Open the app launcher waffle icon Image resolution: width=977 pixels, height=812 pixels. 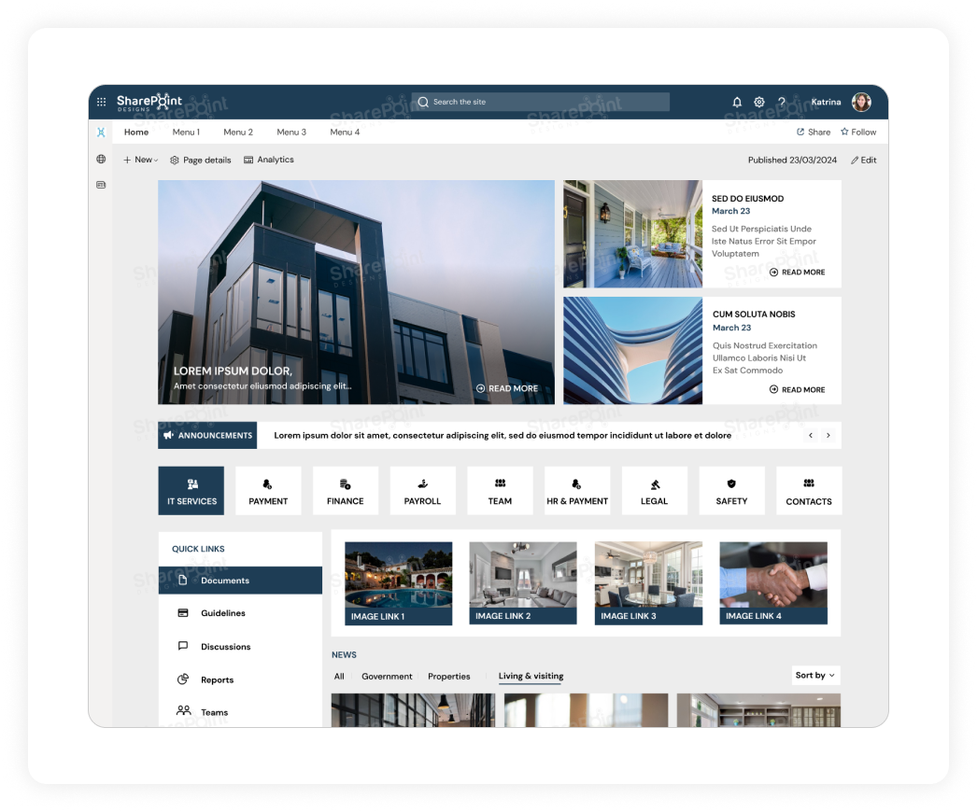[x=102, y=102]
